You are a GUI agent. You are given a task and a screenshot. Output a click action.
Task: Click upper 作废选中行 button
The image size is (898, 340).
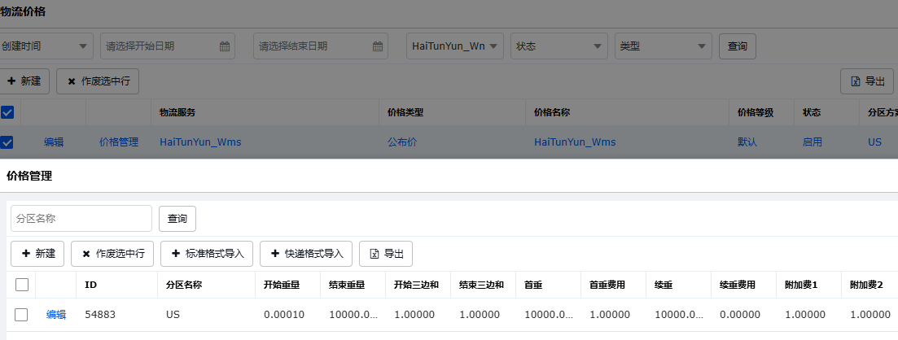98,81
